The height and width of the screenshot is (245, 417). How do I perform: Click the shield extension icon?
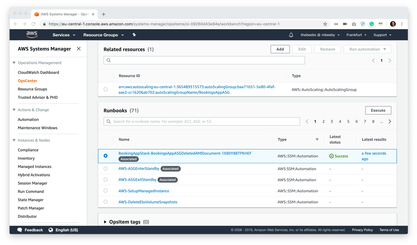[363, 24]
